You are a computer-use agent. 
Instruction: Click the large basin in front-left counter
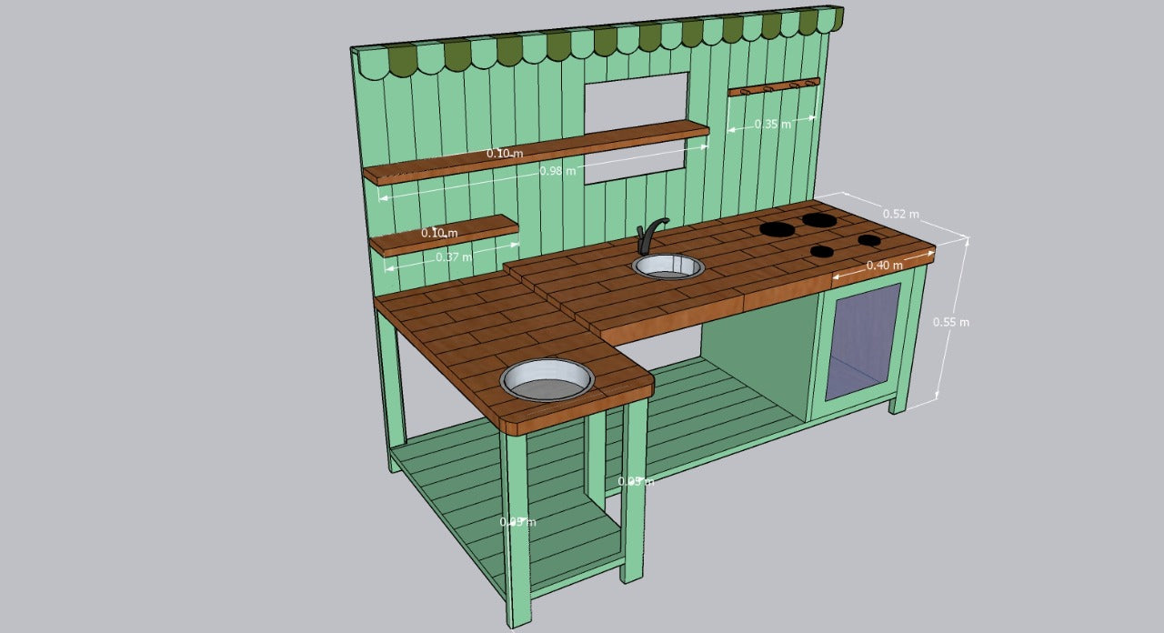(547, 379)
